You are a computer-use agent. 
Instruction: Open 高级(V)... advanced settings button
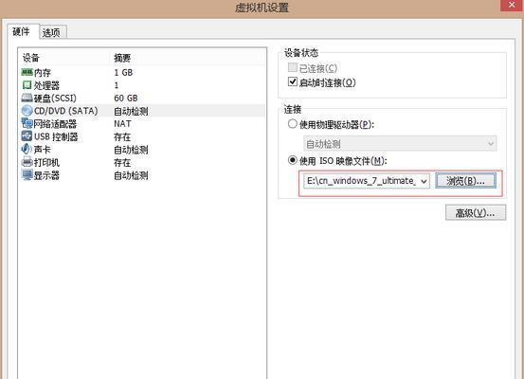[x=476, y=213]
